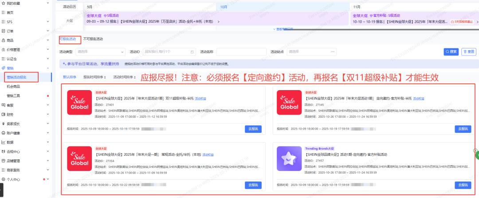Expand 财务 menu chevron
The width and height of the screenshot is (479, 198).
pyautogui.click(x=48, y=114)
